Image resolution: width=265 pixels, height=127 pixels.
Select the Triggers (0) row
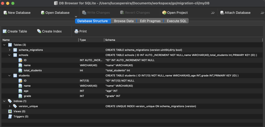pos(132,116)
